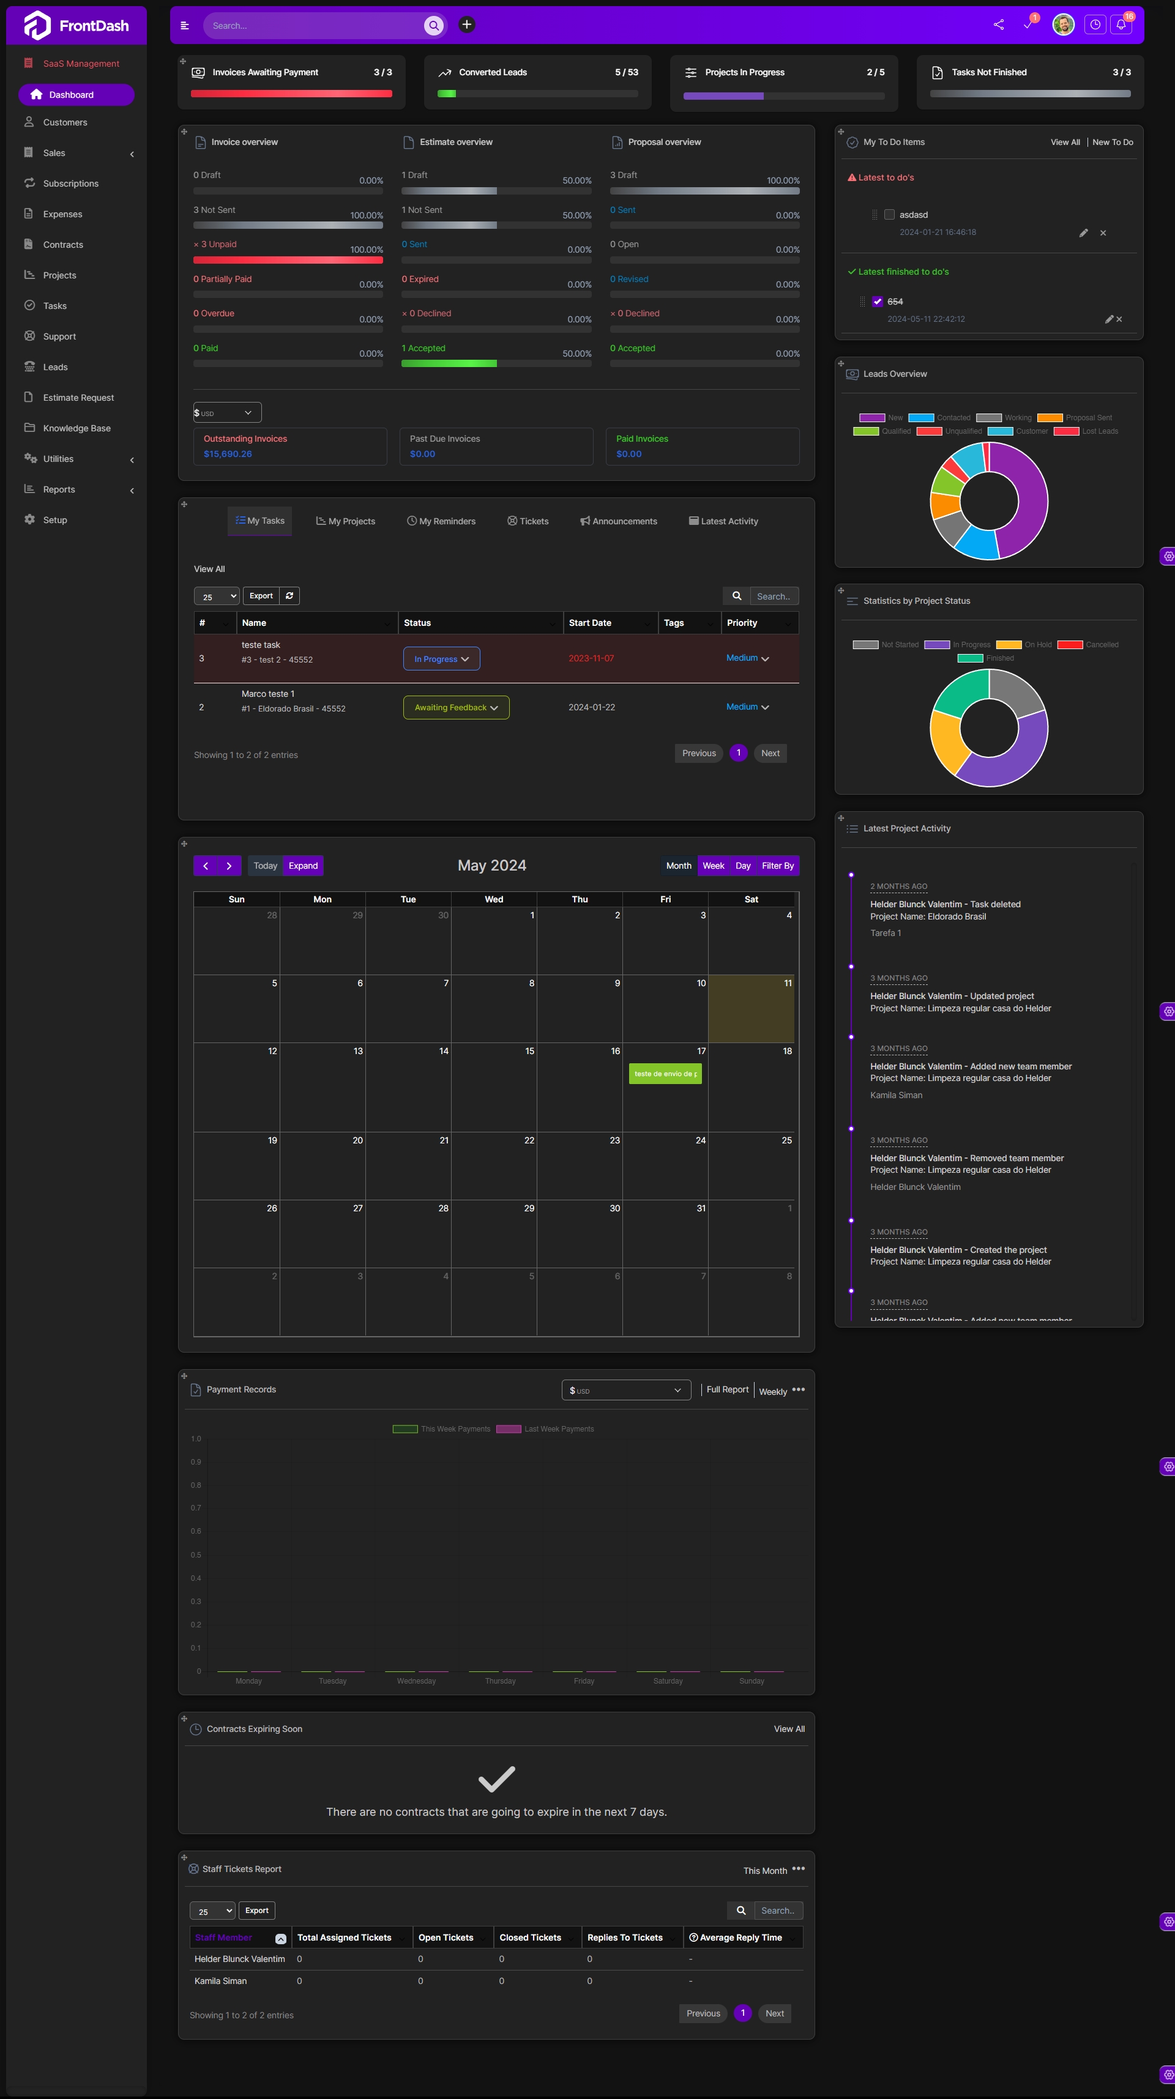Switch to the My Projects tab
This screenshot has width=1175, height=2099.
tap(346, 521)
